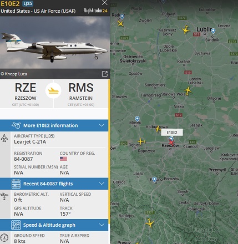The height and width of the screenshot is (244, 238).
Task: Select yellow plane west of Lublin
Action: coord(186,29)
